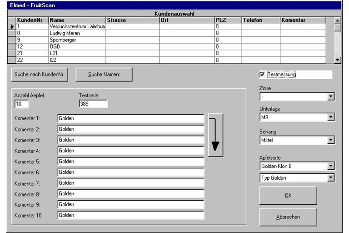Open the Behang dropdown showing Mittel

point(331,140)
